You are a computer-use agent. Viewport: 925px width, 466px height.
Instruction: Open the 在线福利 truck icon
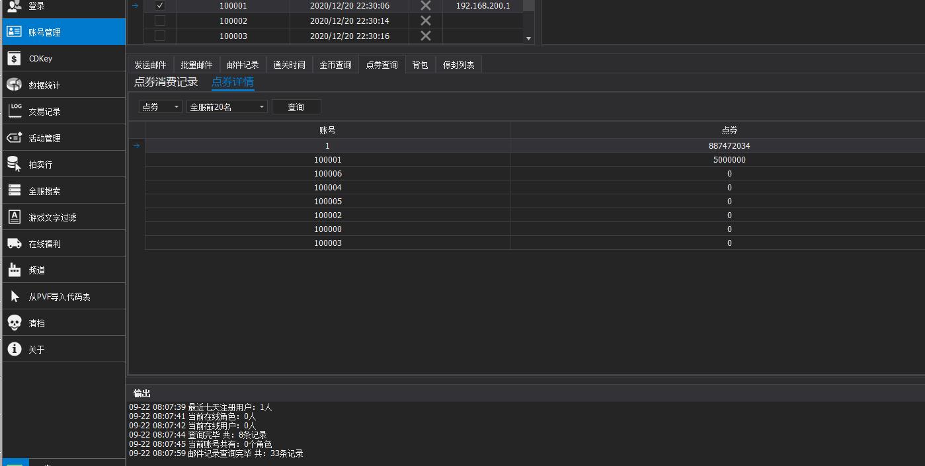click(x=15, y=244)
